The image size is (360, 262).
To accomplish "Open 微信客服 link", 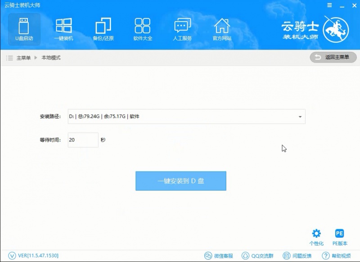I will (x=218, y=256).
